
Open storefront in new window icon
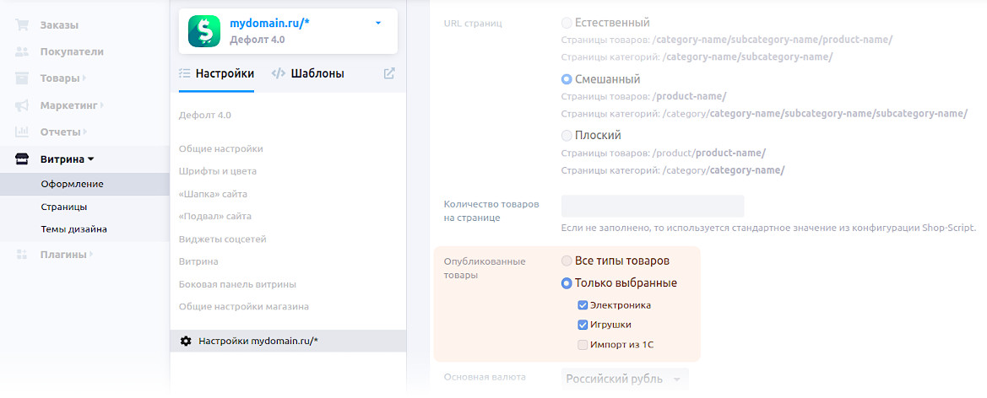[x=389, y=73]
